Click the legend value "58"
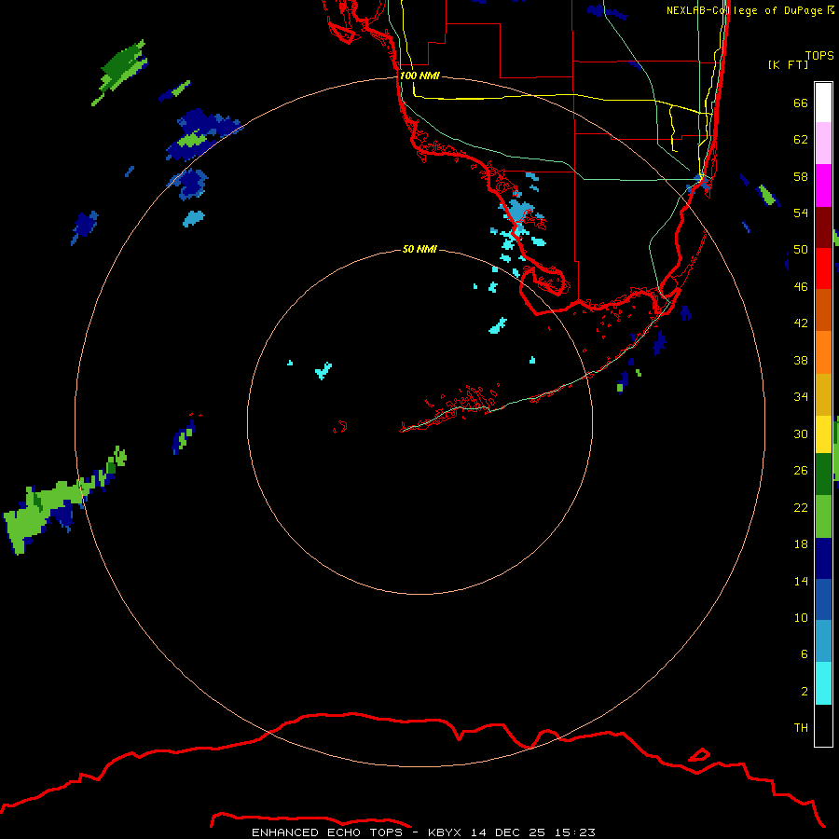 pyautogui.click(x=801, y=176)
